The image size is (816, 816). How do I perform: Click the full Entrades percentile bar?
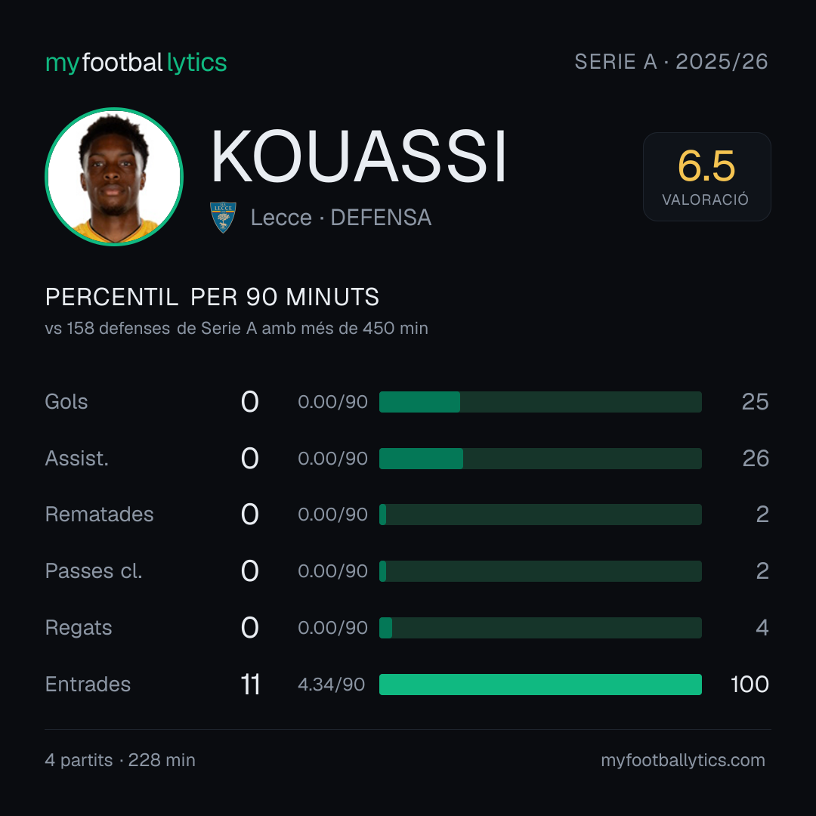(x=540, y=685)
